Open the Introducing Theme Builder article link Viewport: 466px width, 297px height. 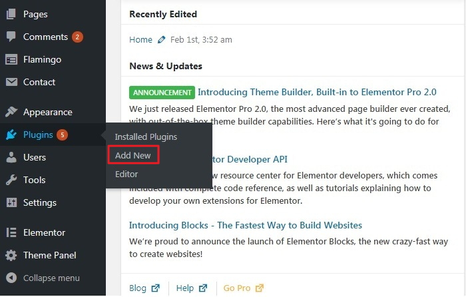coord(317,92)
